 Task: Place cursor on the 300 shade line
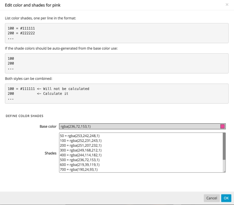(81, 150)
